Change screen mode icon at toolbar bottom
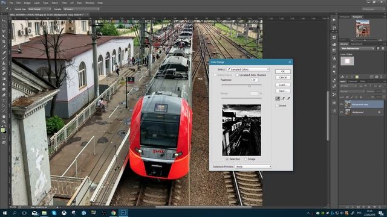The image size is (387, 217). pyautogui.click(x=4, y=142)
